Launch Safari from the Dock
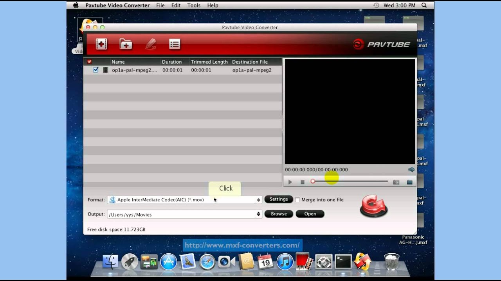This screenshot has width=501, height=281. tap(207, 261)
